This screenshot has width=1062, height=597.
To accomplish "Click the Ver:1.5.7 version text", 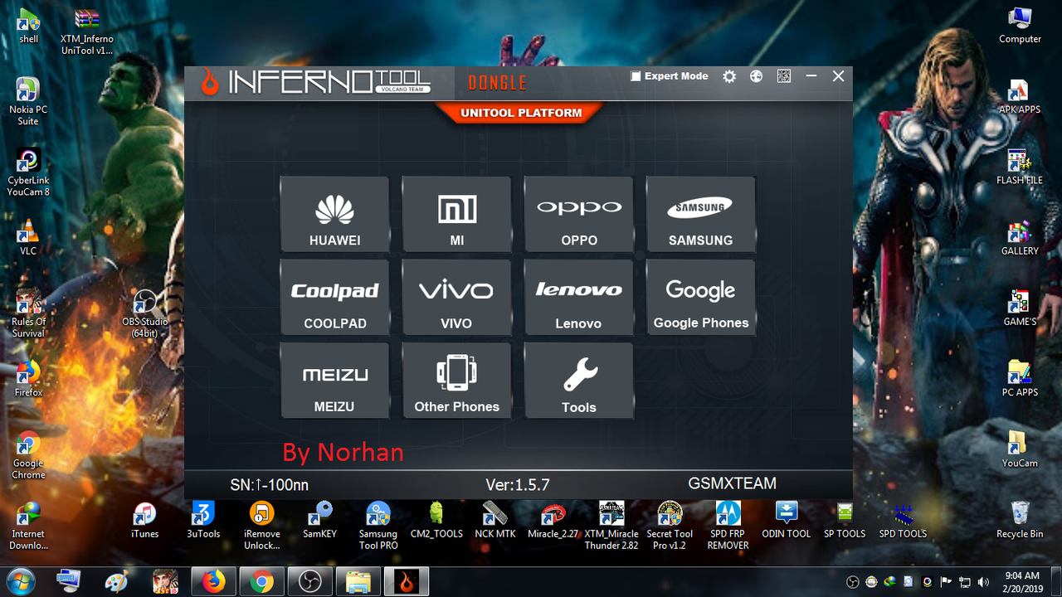I will pyautogui.click(x=518, y=484).
